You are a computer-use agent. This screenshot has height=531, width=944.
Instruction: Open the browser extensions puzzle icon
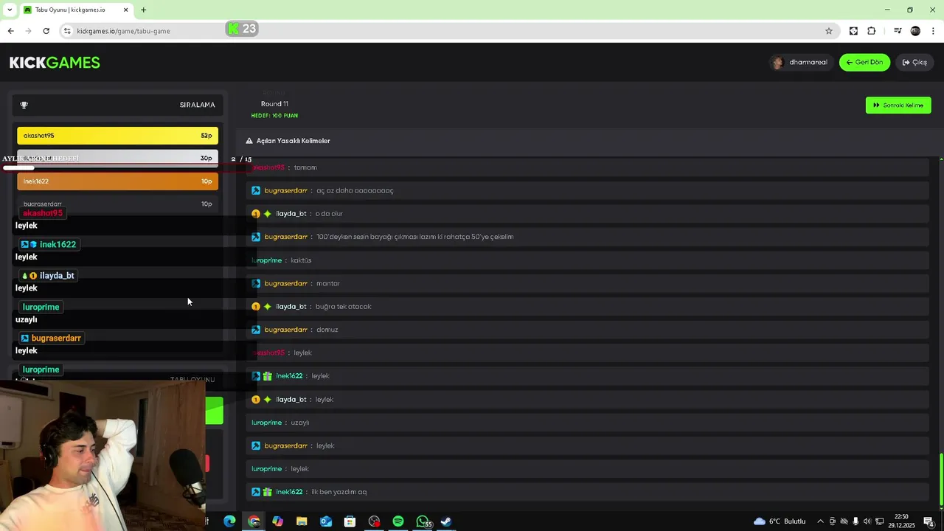(x=872, y=31)
